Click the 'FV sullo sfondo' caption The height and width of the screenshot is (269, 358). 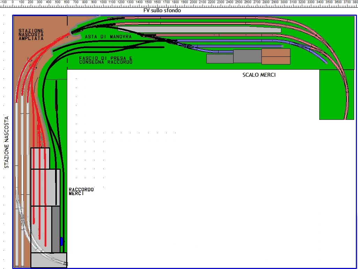tap(162, 11)
